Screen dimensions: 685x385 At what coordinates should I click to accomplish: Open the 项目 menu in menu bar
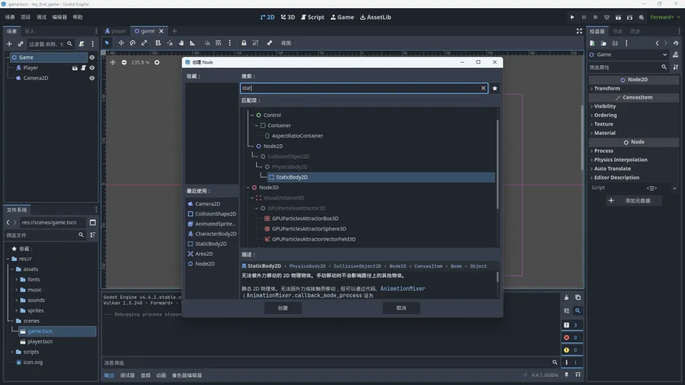(x=26, y=17)
